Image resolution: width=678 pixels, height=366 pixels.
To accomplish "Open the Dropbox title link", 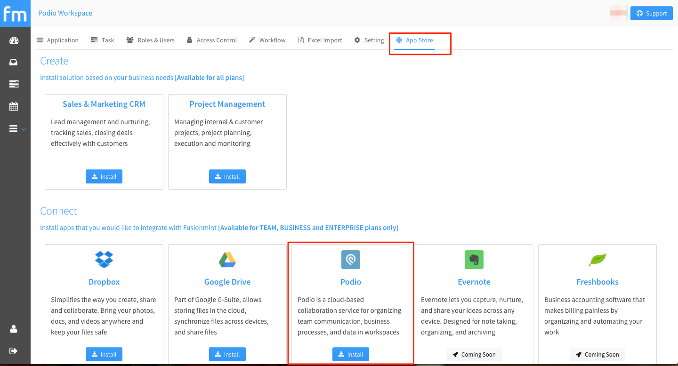I will point(104,282).
